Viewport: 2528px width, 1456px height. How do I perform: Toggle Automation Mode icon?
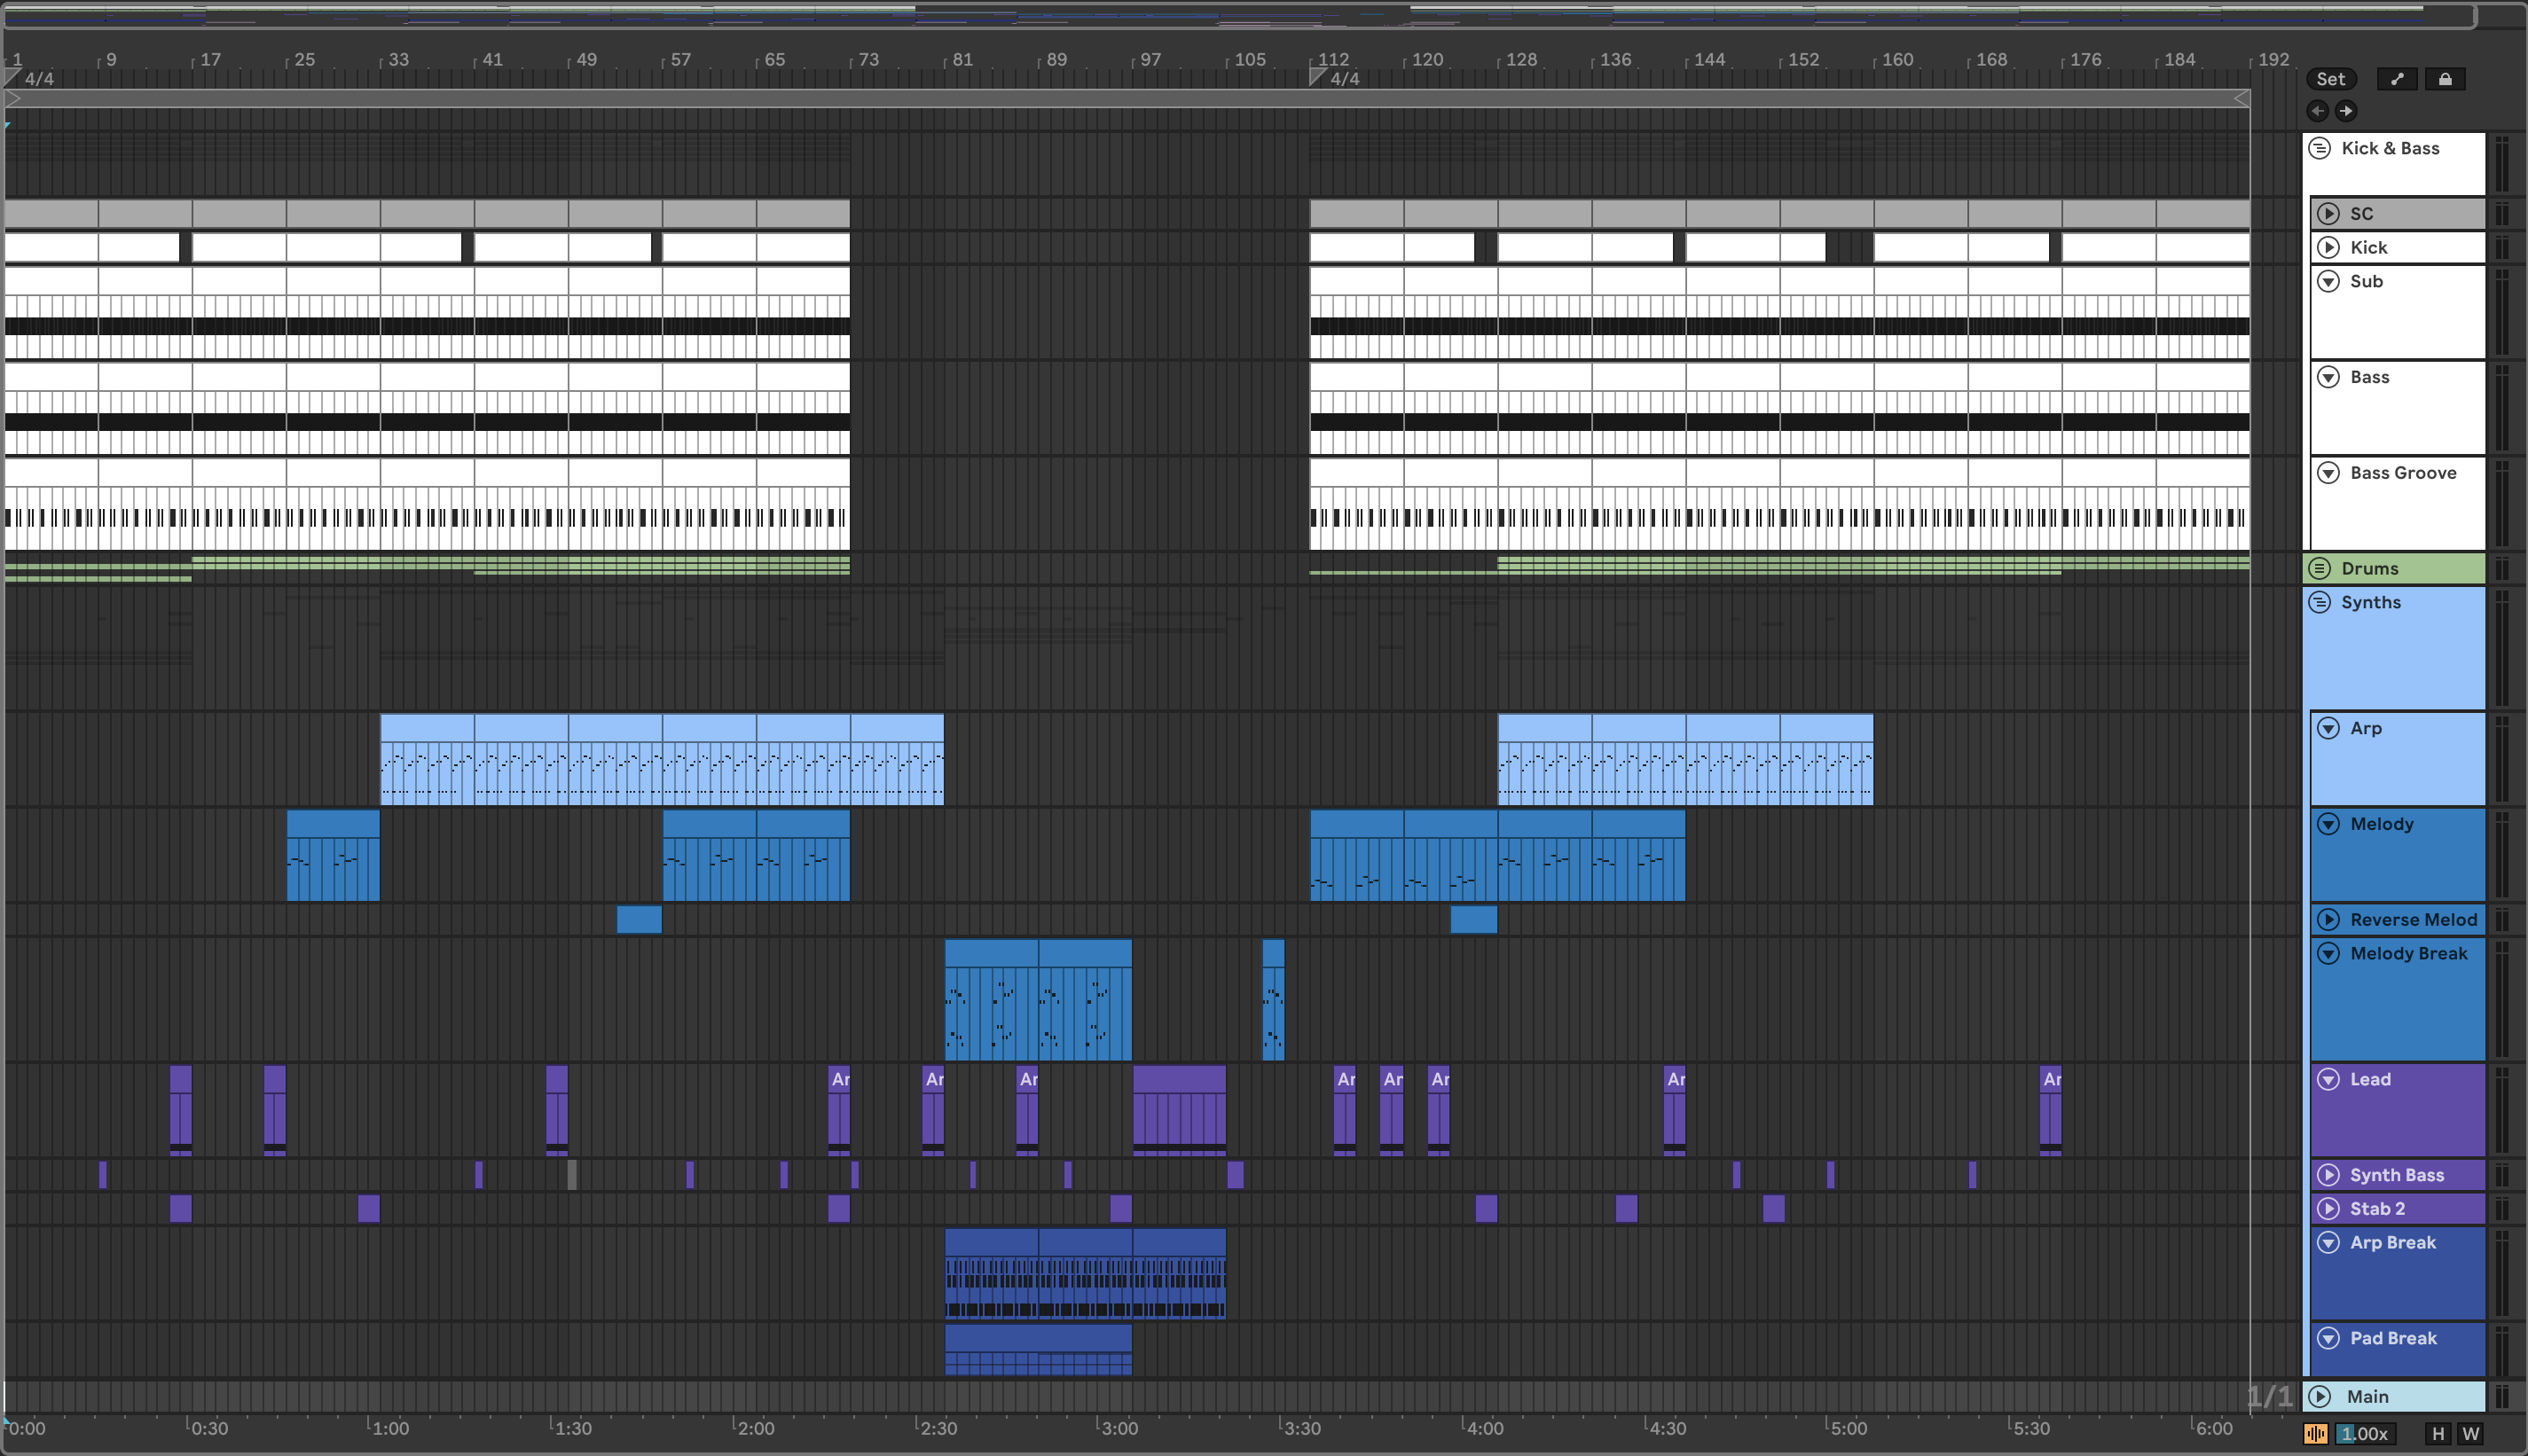click(2397, 79)
